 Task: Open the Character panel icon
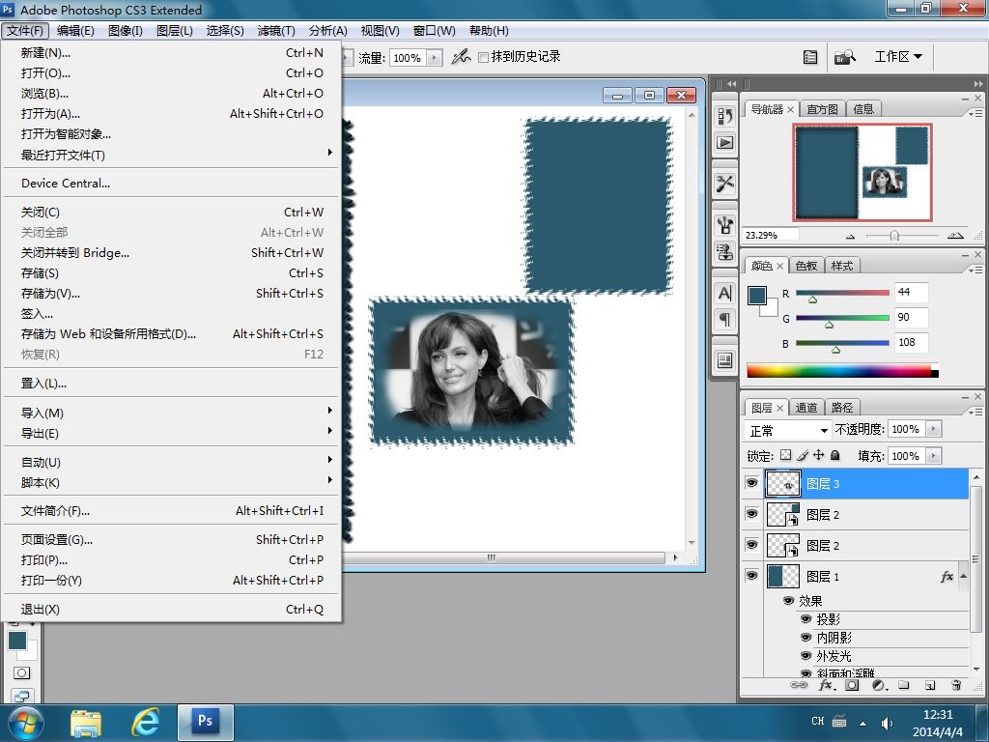point(725,293)
